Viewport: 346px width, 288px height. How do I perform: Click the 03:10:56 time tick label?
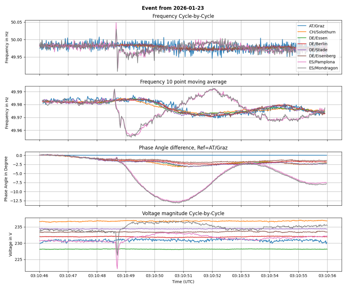327,276
